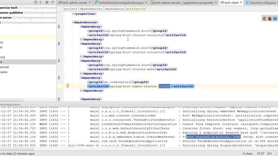This screenshot has height=156, width=278.
Task: Click de.codecentric groupId text
Action: (117, 82)
